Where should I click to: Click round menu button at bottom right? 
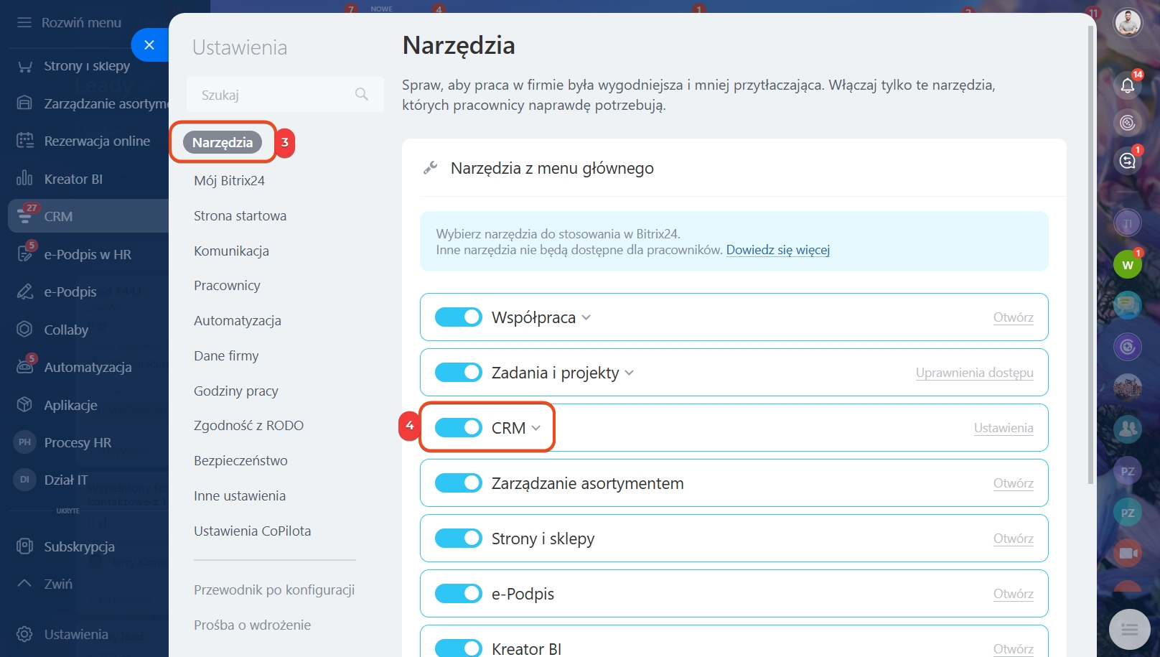click(x=1130, y=630)
